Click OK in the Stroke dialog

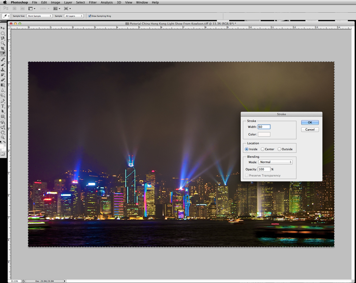(310, 122)
